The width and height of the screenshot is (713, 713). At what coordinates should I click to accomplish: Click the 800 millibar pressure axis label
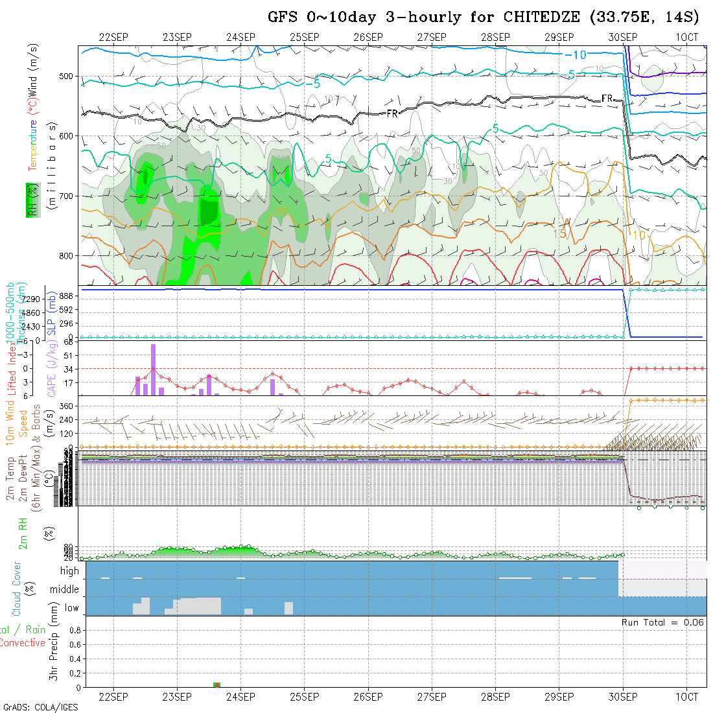[x=67, y=255]
